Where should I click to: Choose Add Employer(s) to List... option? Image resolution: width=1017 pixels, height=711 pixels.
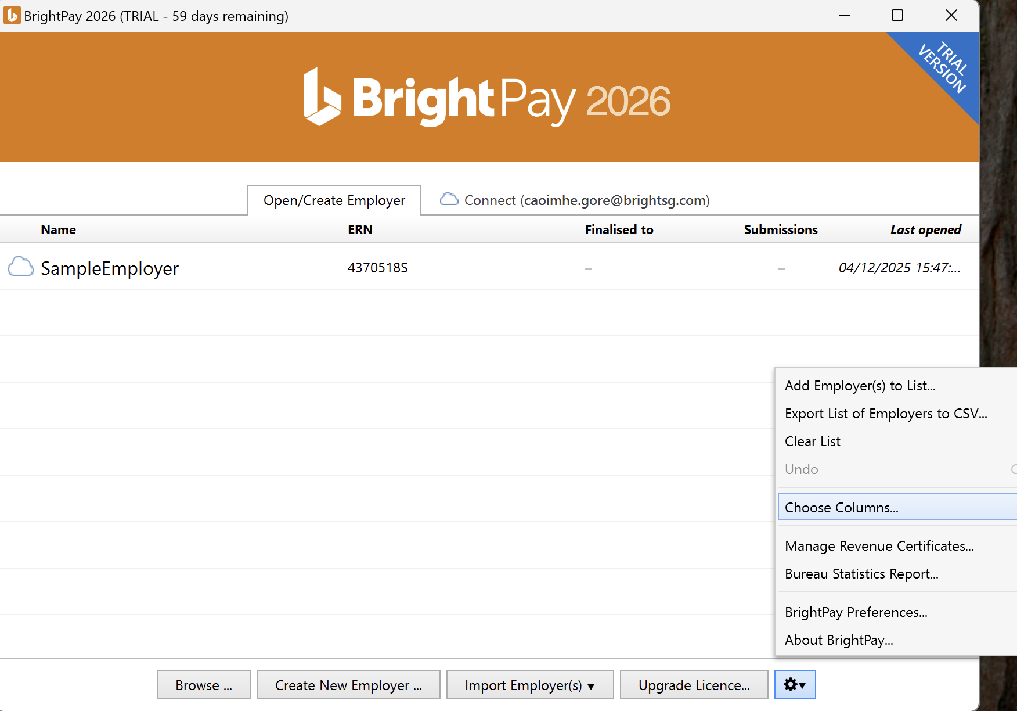pyautogui.click(x=860, y=386)
